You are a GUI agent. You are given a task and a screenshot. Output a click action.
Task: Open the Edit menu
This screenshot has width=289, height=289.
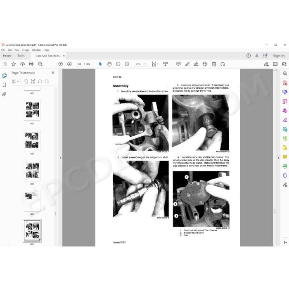click(x=9, y=50)
